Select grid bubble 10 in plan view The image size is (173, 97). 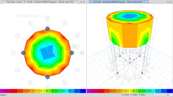tap(48, 18)
